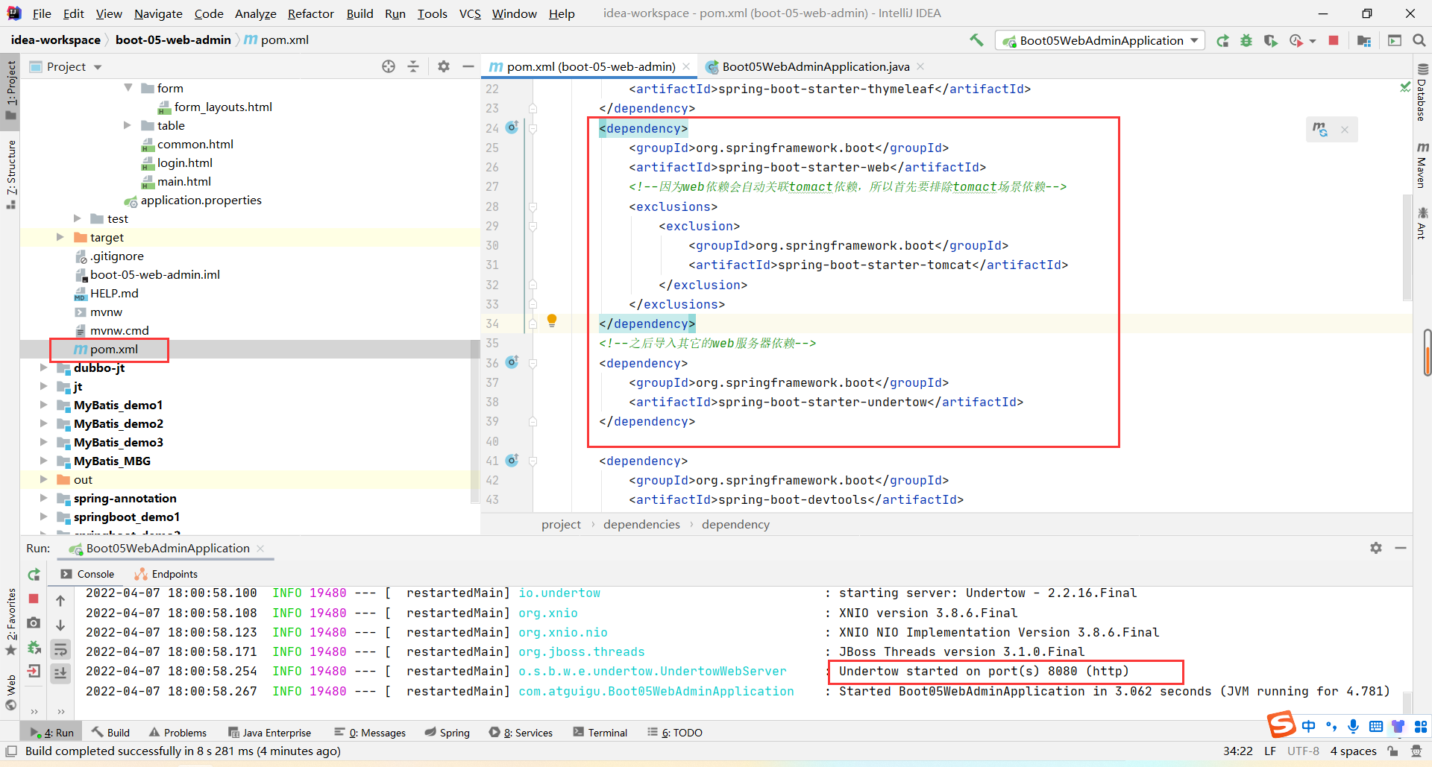1432x767 pixels.
Task: Load Maven changes floating icon in editor
Action: point(1319,130)
